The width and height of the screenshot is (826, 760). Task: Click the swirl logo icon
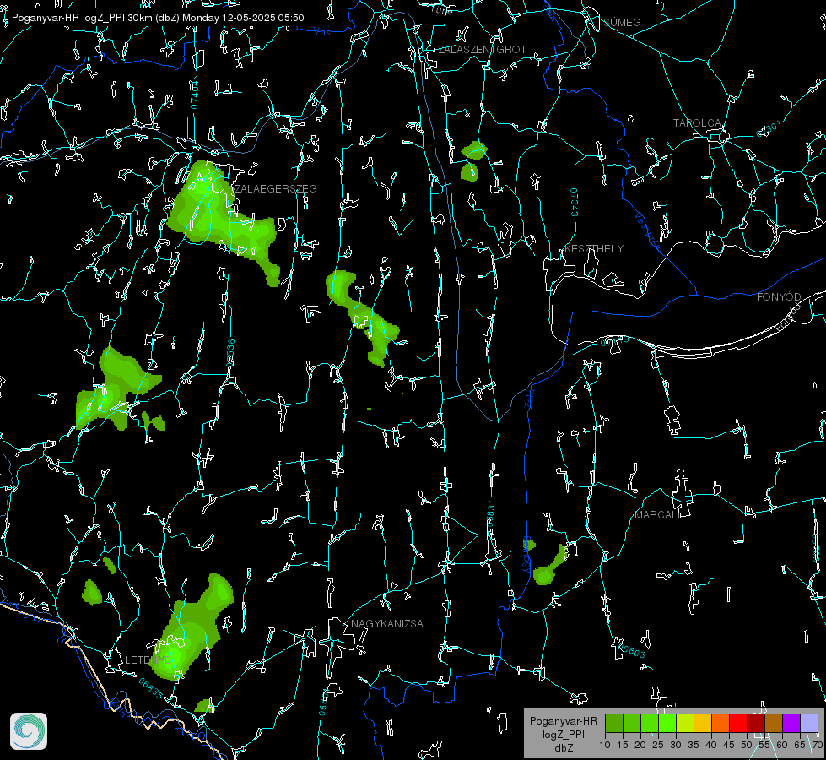pyautogui.click(x=29, y=731)
